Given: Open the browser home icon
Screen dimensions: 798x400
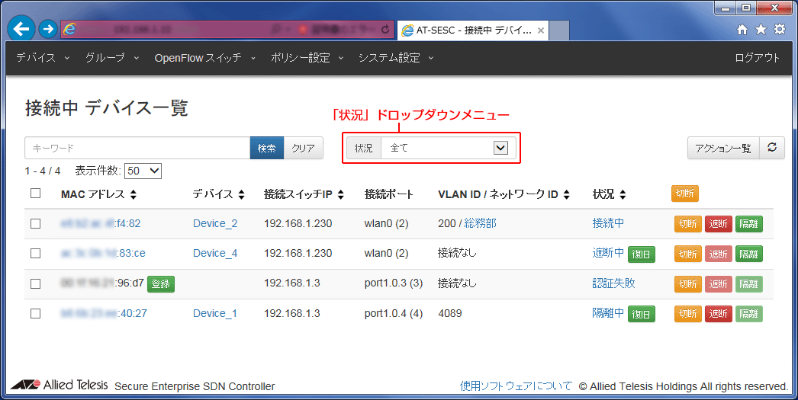Looking at the screenshot, I should [x=742, y=30].
